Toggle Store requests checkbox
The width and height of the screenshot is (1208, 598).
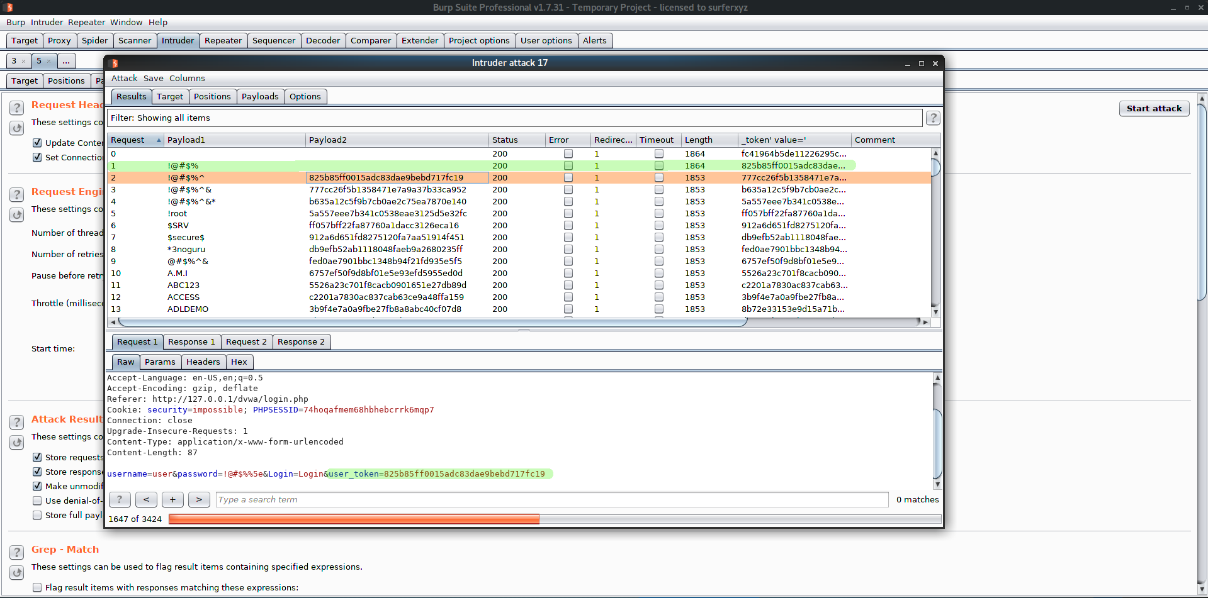click(37, 457)
